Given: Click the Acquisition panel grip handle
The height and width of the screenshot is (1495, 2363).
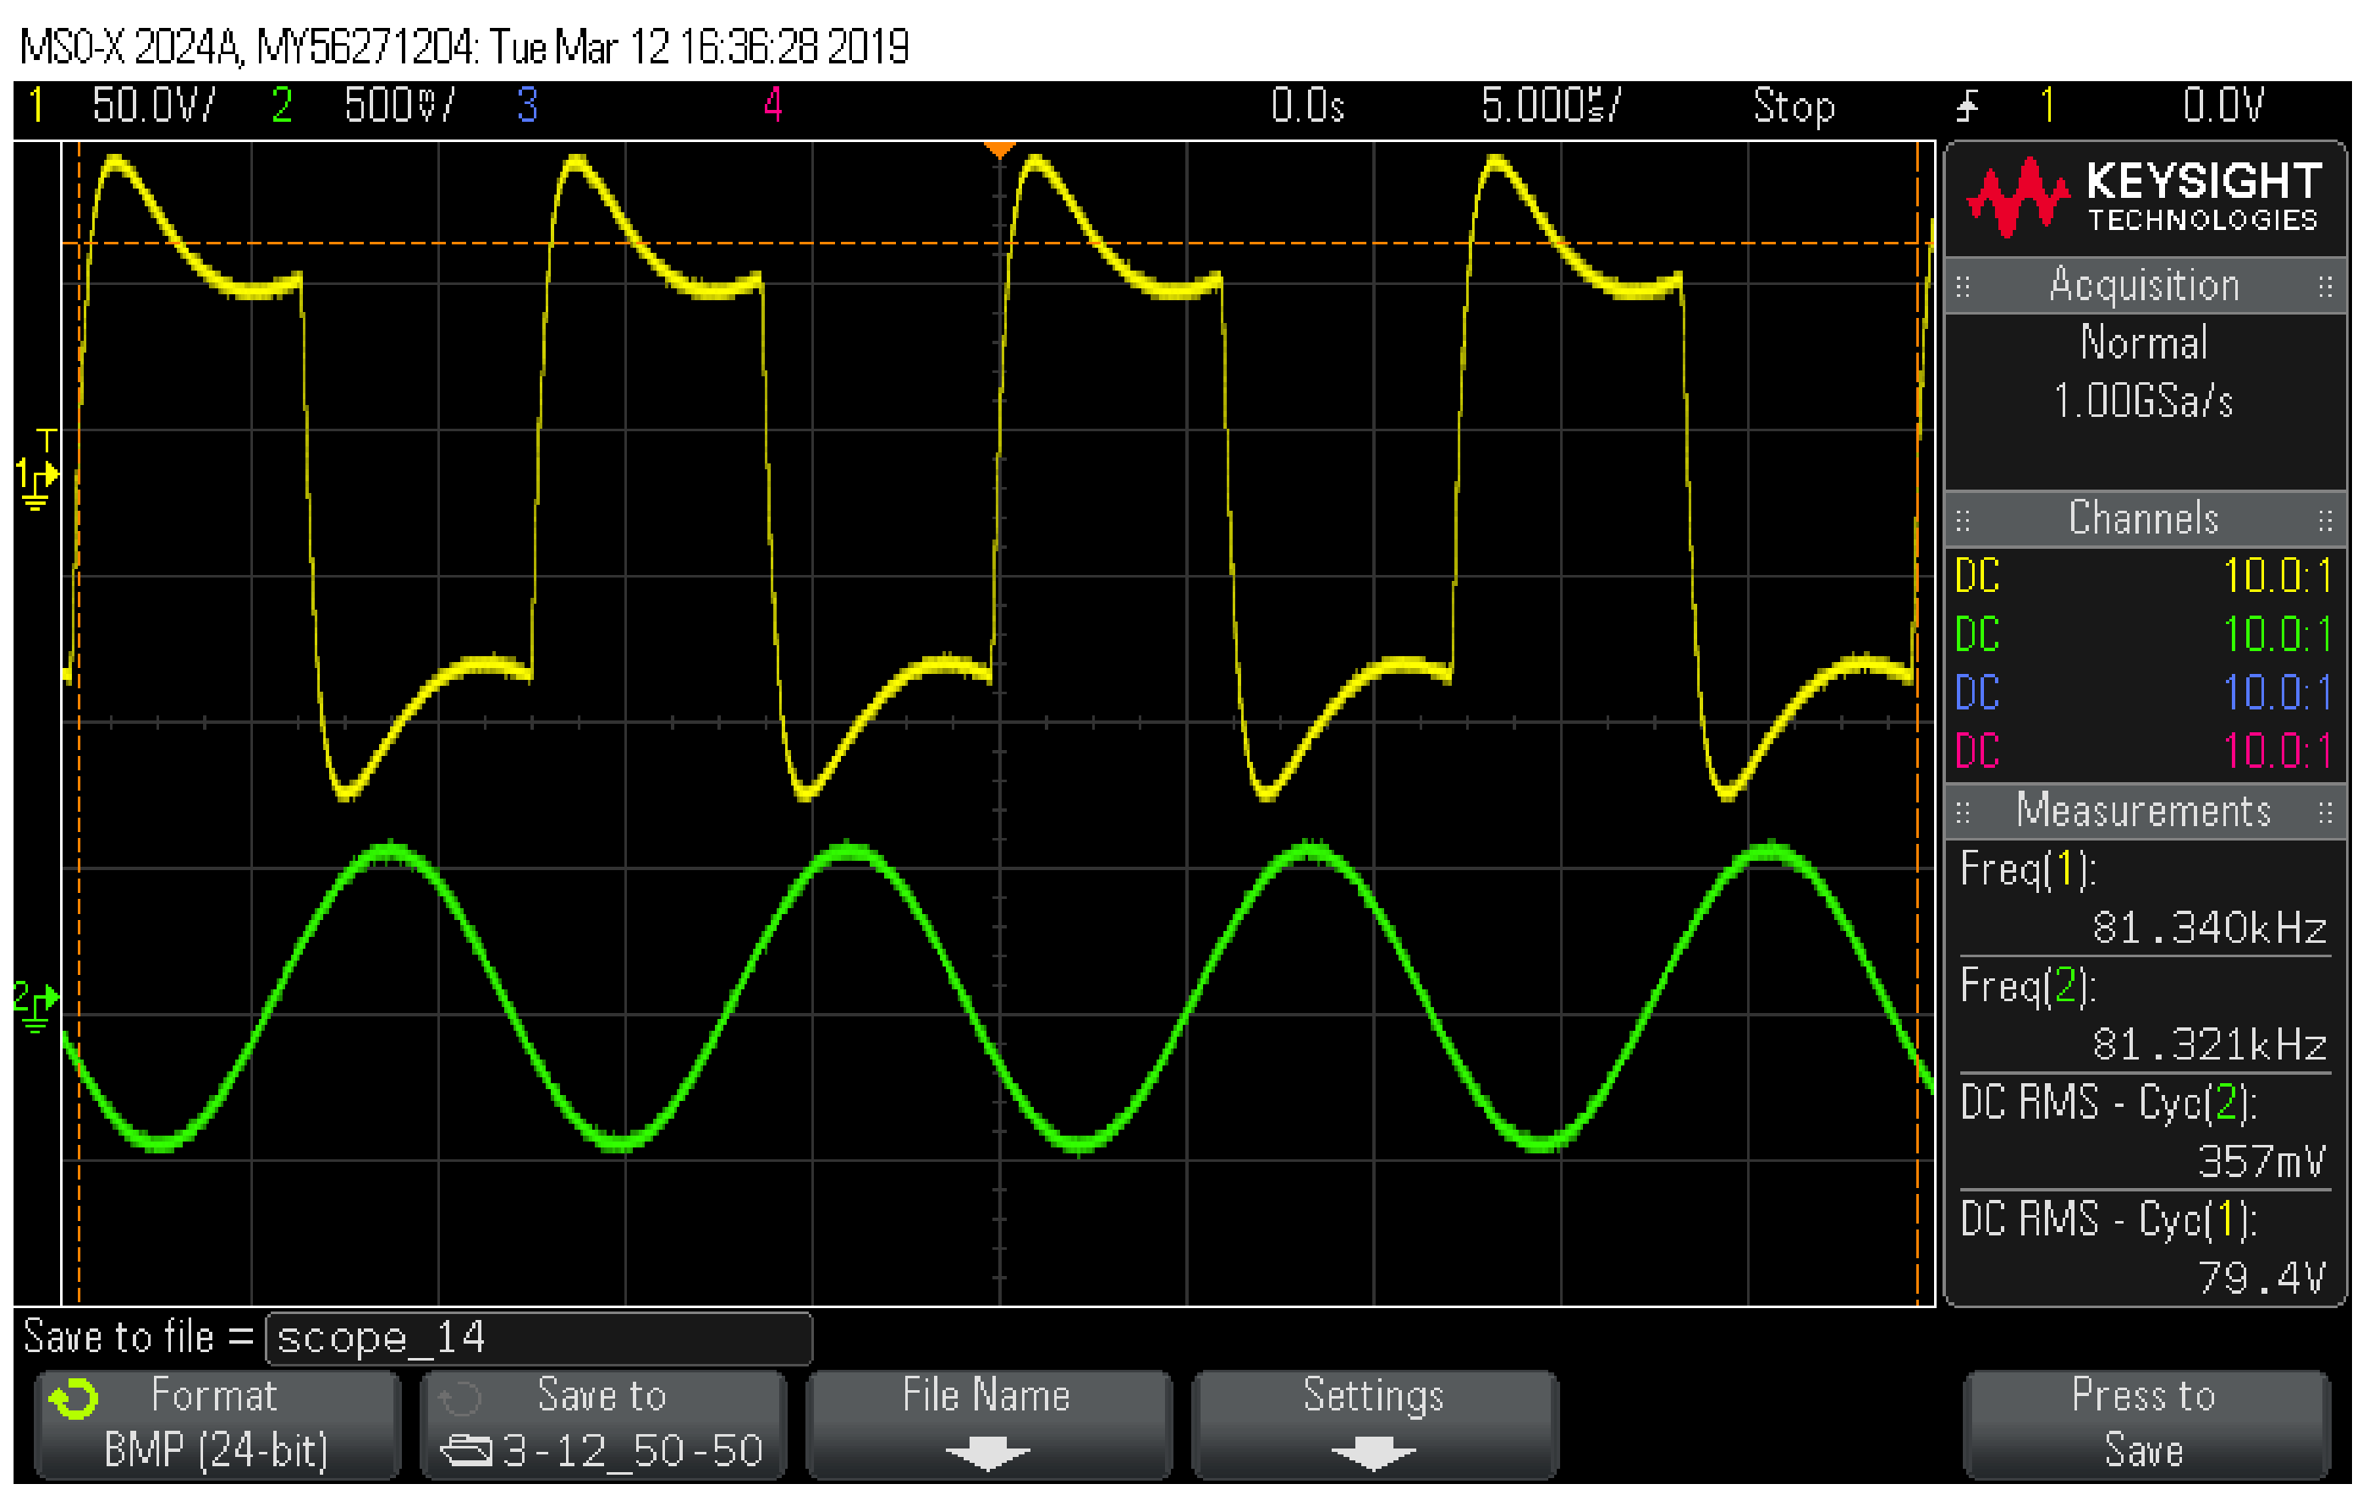Looking at the screenshot, I should pyautogui.click(x=1963, y=287).
